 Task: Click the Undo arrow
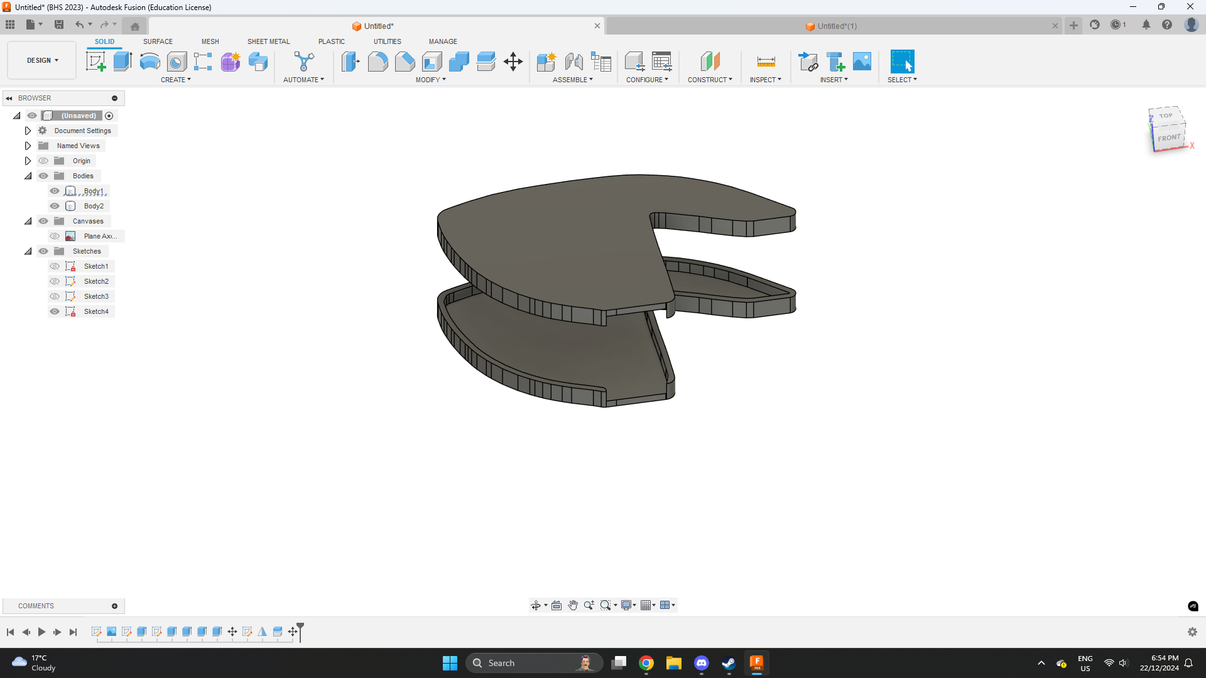coord(79,24)
